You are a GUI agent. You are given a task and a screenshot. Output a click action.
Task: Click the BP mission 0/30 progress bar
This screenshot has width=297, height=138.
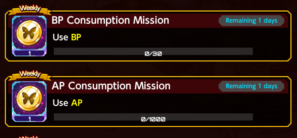coord(153,52)
